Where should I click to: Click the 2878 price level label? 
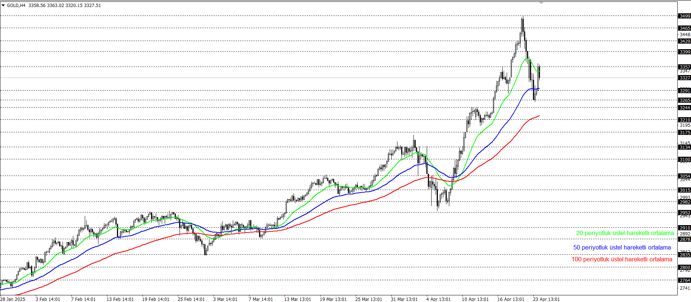coord(684,239)
